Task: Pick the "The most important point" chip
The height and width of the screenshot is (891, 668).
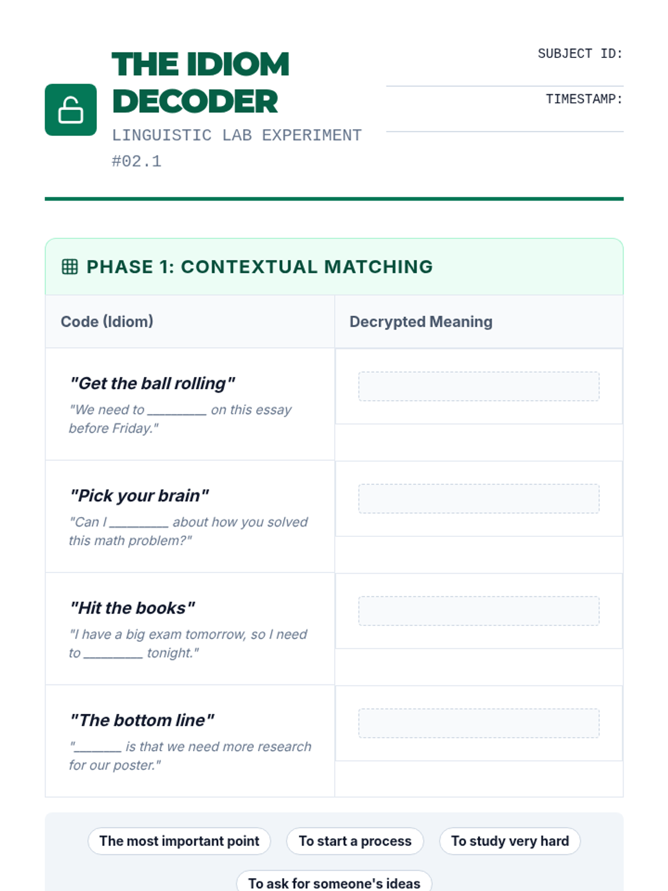Action: pos(179,841)
